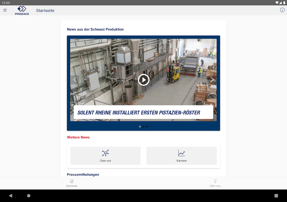Screen dimensions: 287x202
Task: Select the second carousel indicator dot
Action: 143,127
